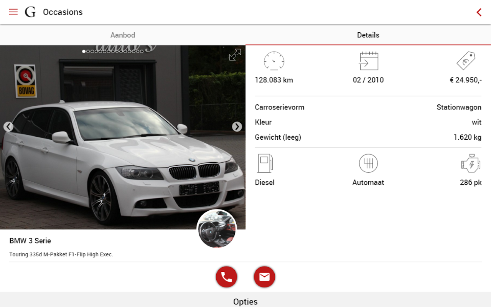Show the next car photo

(237, 127)
